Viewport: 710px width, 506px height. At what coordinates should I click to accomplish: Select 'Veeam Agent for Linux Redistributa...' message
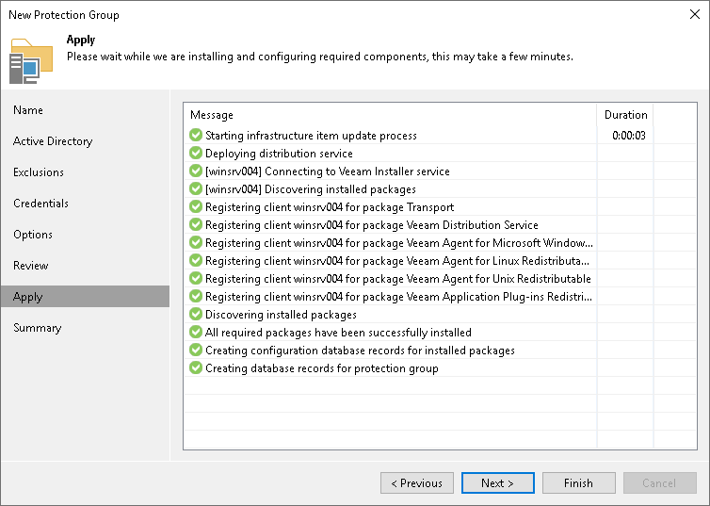[397, 260]
